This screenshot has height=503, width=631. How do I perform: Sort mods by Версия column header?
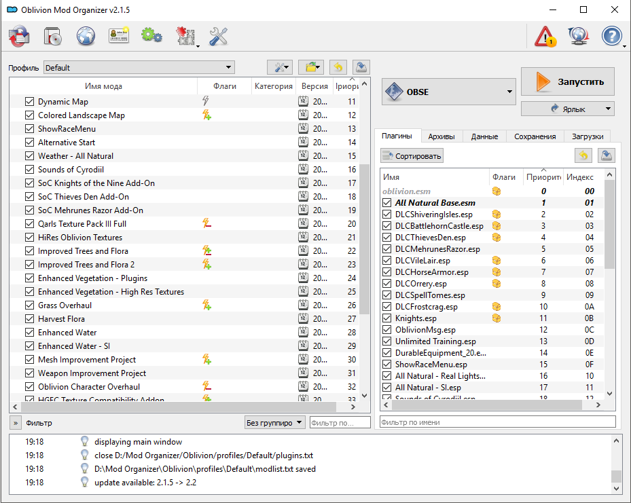(314, 86)
